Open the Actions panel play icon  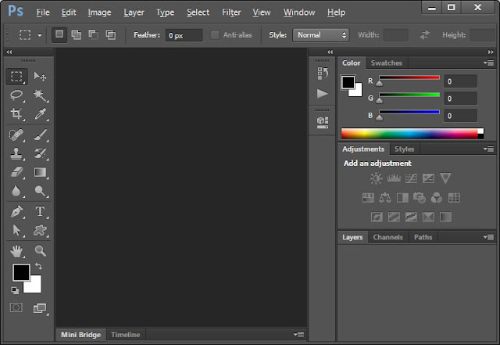pos(323,94)
